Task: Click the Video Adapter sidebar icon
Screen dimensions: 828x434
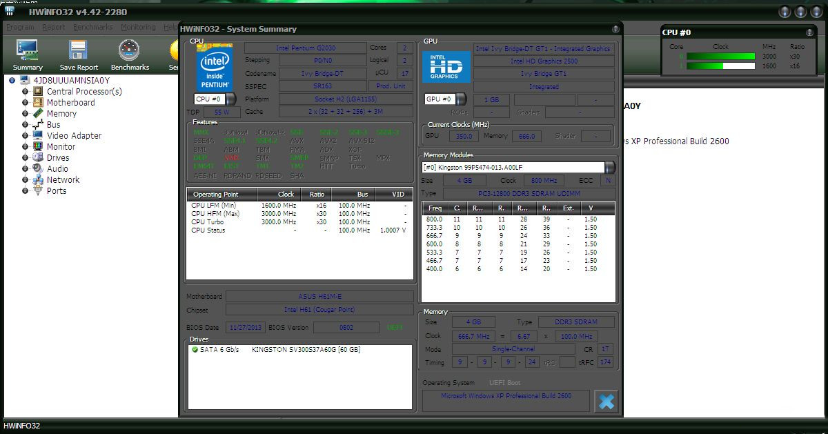Action: pos(36,135)
